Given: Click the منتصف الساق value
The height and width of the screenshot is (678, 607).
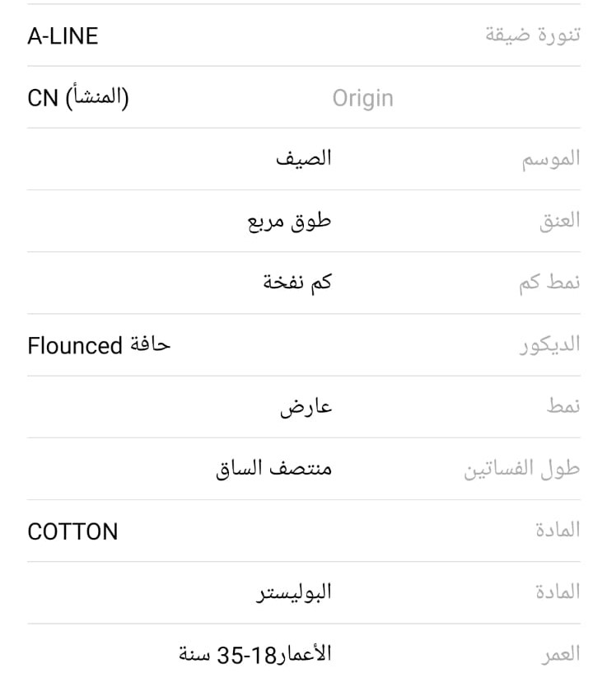Looking at the screenshot, I should coord(273,470).
